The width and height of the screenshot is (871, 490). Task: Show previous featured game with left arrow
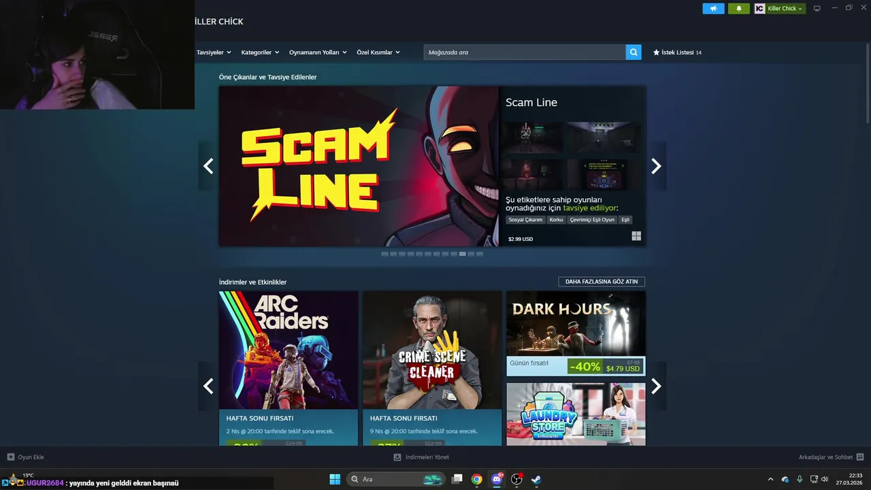[x=208, y=166]
